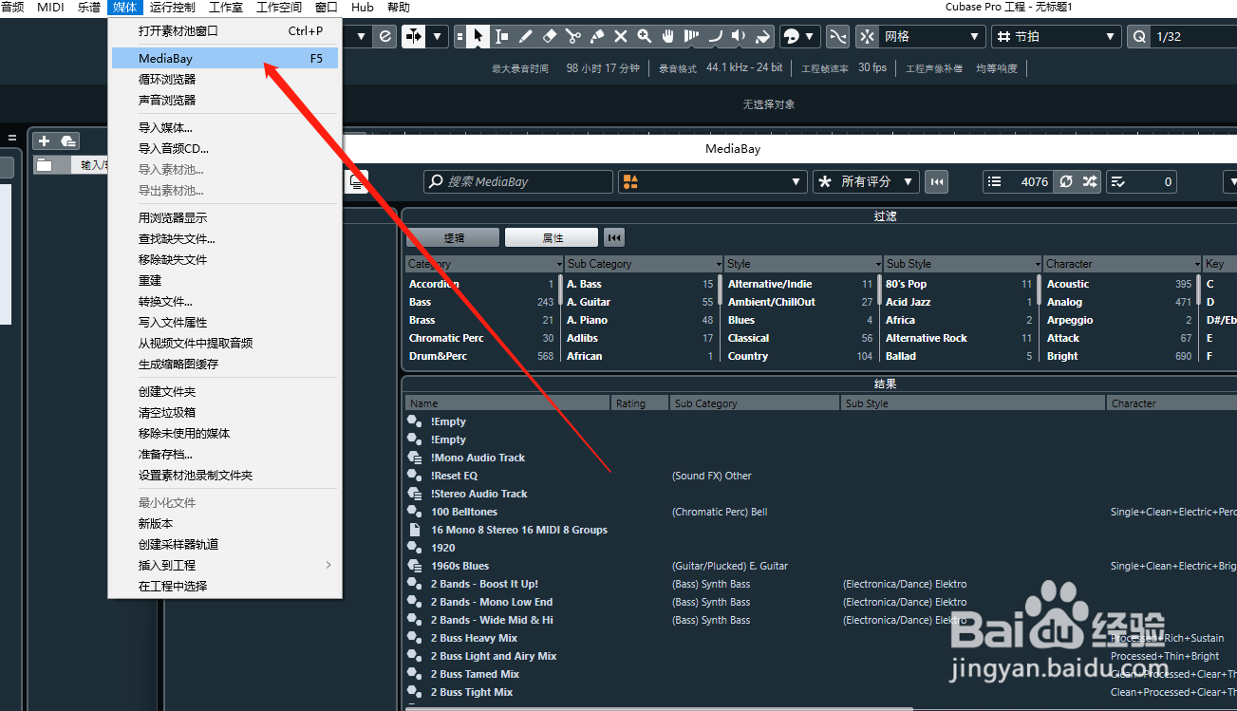This screenshot has width=1237, height=711.
Task: Choose 导入媒体... menu entry
Action: pos(225,127)
